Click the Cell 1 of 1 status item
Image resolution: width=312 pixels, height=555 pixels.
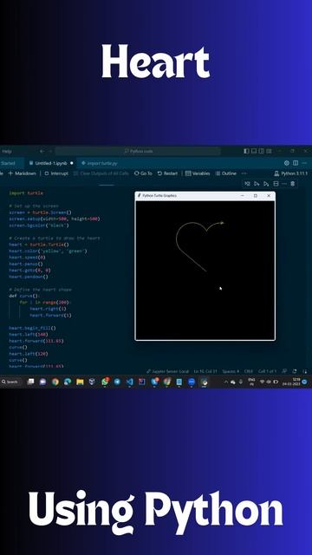267,371
